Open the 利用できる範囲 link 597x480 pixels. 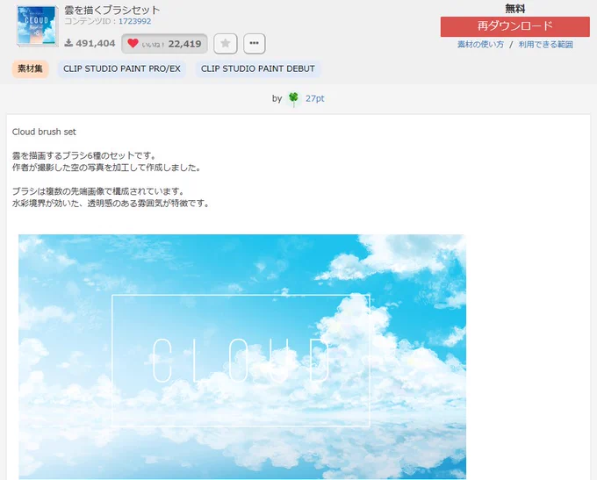click(x=545, y=45)
